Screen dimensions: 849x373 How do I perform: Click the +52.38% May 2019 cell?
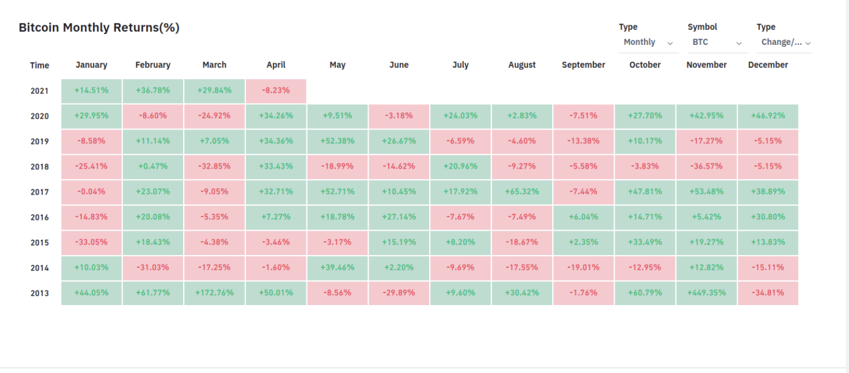338,141
